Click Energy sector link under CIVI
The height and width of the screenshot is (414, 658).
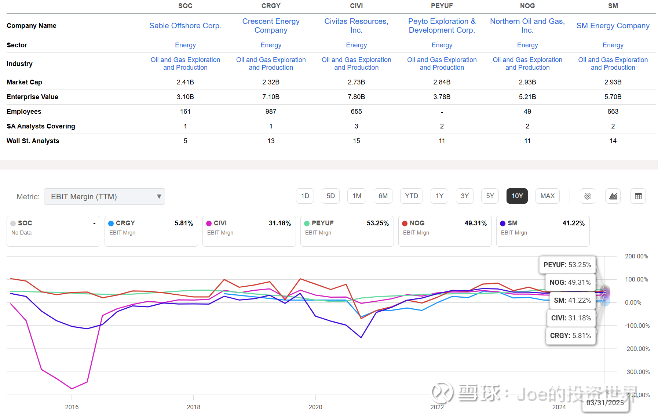point(357,45)
